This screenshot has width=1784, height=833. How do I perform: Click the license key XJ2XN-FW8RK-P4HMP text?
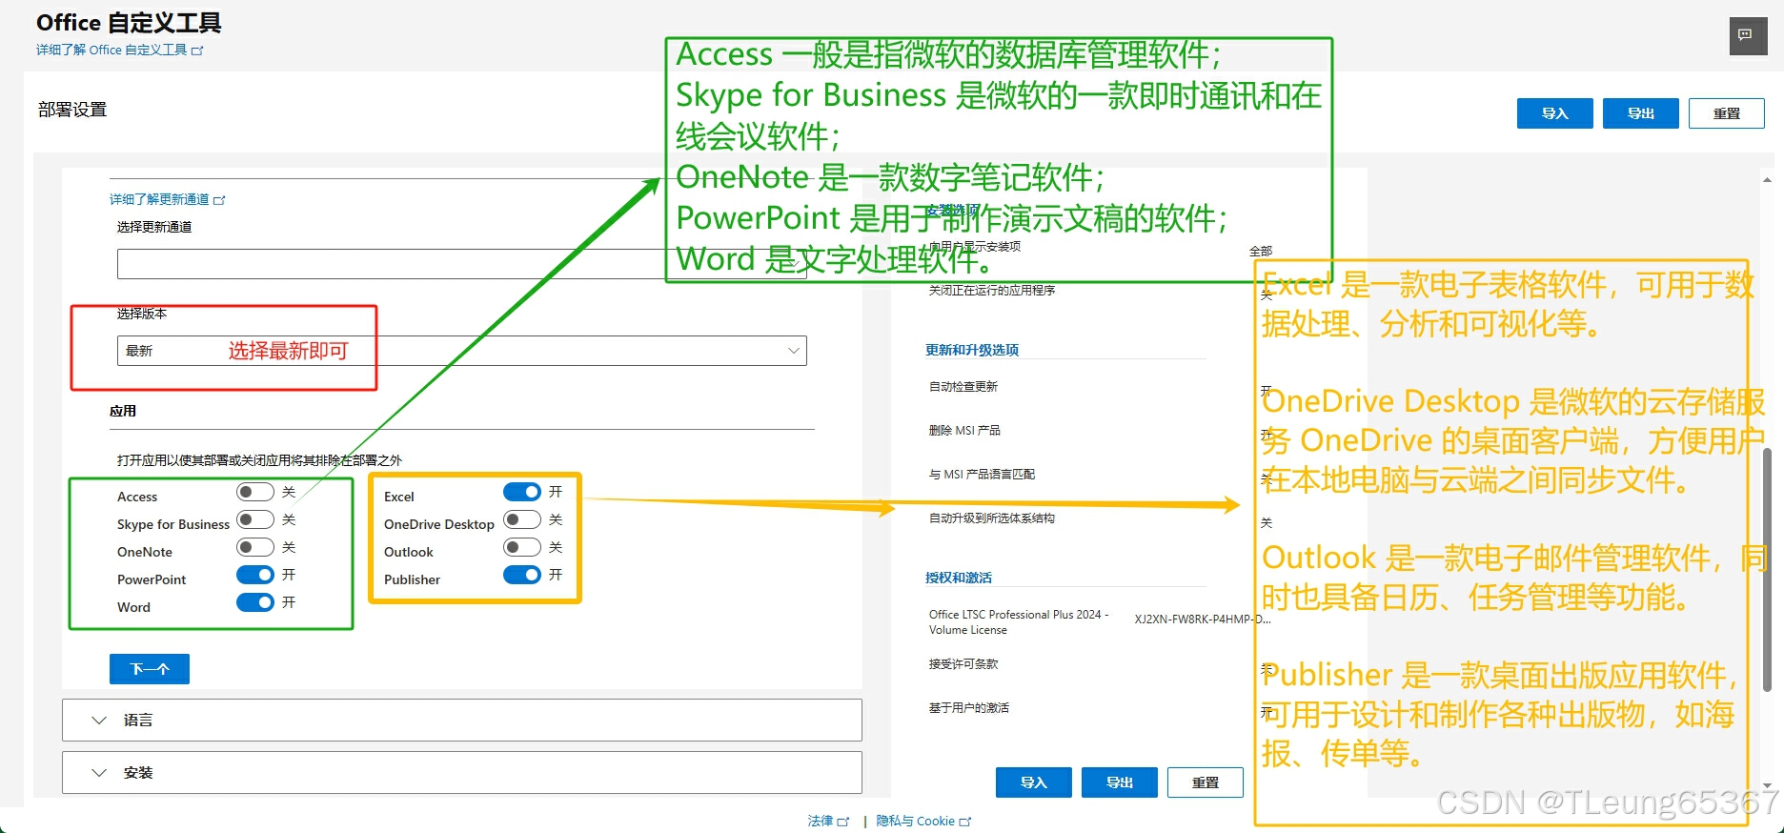[1203, 619]
